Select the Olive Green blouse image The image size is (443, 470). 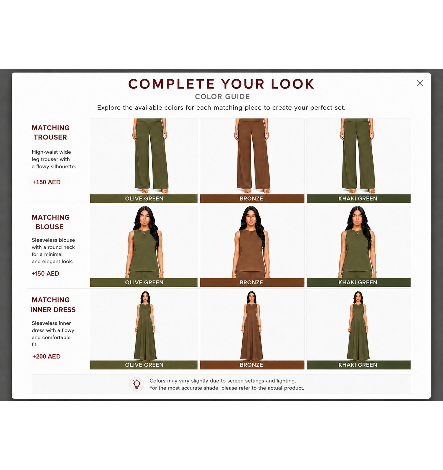pyautogui.click(x=144, y=242)
